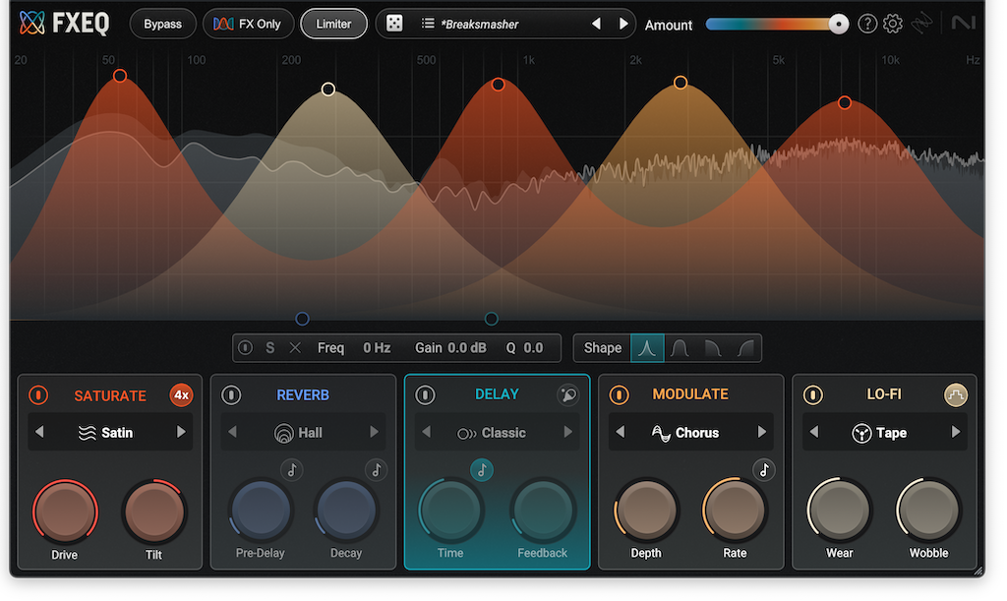This screenshot has width=1007, height=601.
Task: Toggle the note sync icon above Pre-Delay
Action: (x=291, y=470)
